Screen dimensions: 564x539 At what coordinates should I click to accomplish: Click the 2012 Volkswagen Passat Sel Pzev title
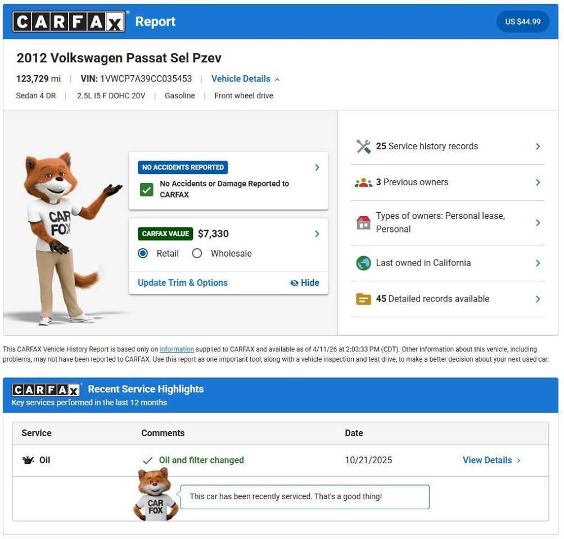(119, 58)
